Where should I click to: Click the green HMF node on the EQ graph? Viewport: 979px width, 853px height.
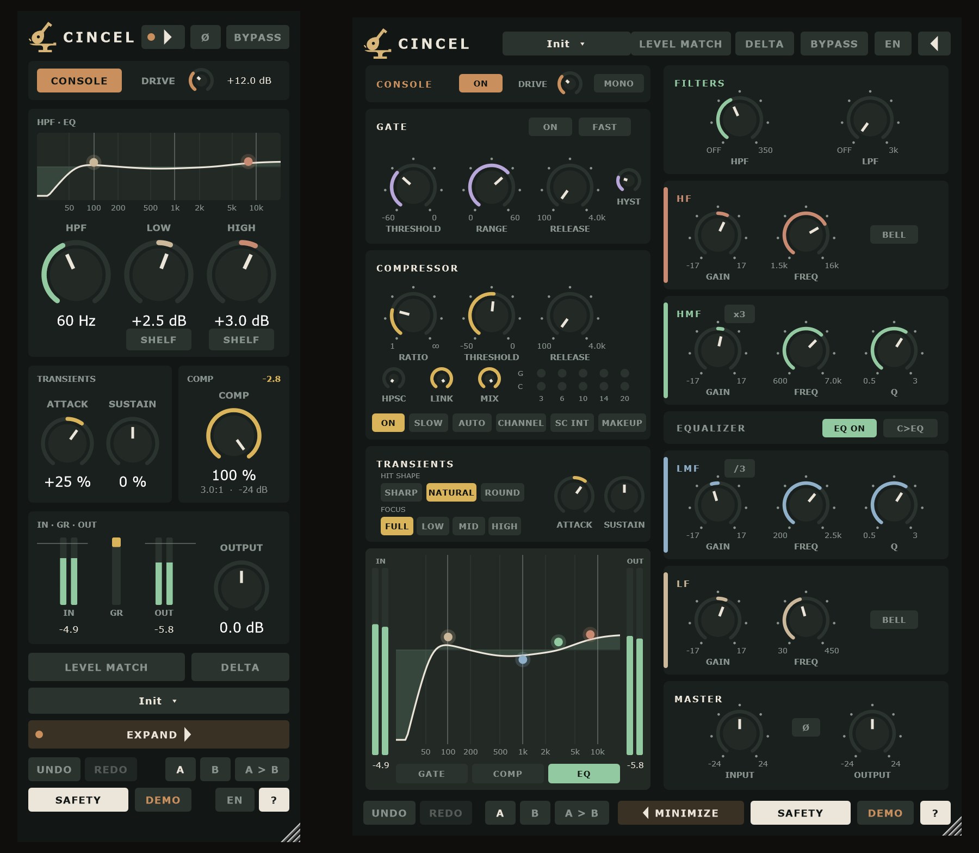(558, 642)
